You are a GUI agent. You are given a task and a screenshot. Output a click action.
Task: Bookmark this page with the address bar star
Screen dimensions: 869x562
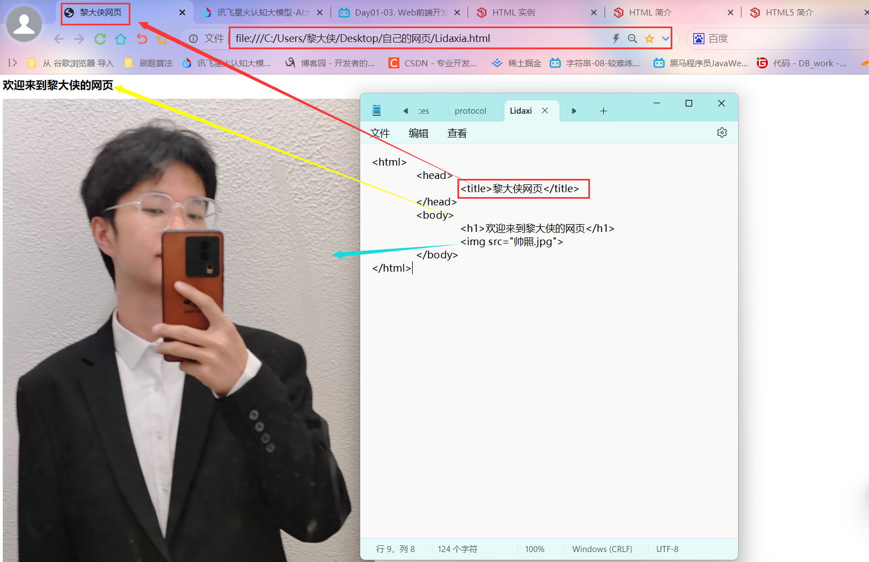[650, 39]
